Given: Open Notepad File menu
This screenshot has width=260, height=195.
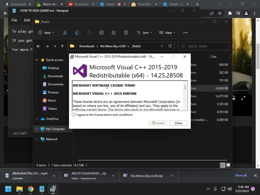Looking at the screenshot, I should [14, 20].
